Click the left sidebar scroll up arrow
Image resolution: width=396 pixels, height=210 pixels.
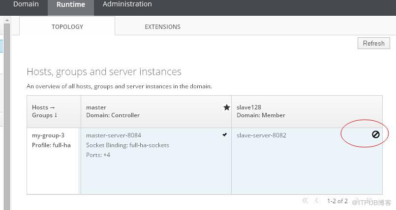[x=7, y=20]
